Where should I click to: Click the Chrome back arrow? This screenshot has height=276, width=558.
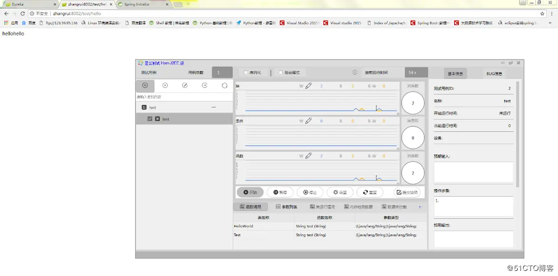point(6,14)
